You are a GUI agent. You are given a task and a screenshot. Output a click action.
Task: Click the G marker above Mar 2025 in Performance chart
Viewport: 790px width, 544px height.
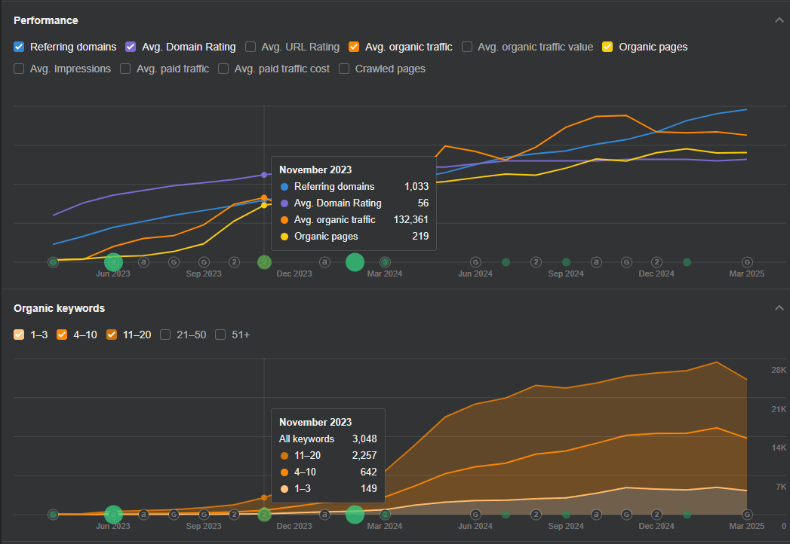pyautogui.click(x=747, y=262)
